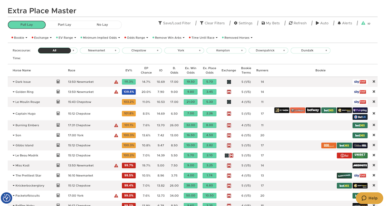The height and width of the screenshot is (206, 386).
Task: Expand Knickerbockerglory row details
Action: (14, 186)
